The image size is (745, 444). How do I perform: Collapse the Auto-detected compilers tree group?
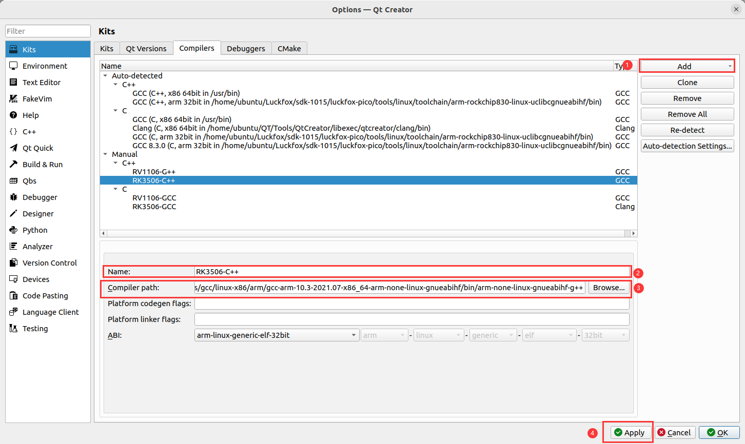coord(105,76)
